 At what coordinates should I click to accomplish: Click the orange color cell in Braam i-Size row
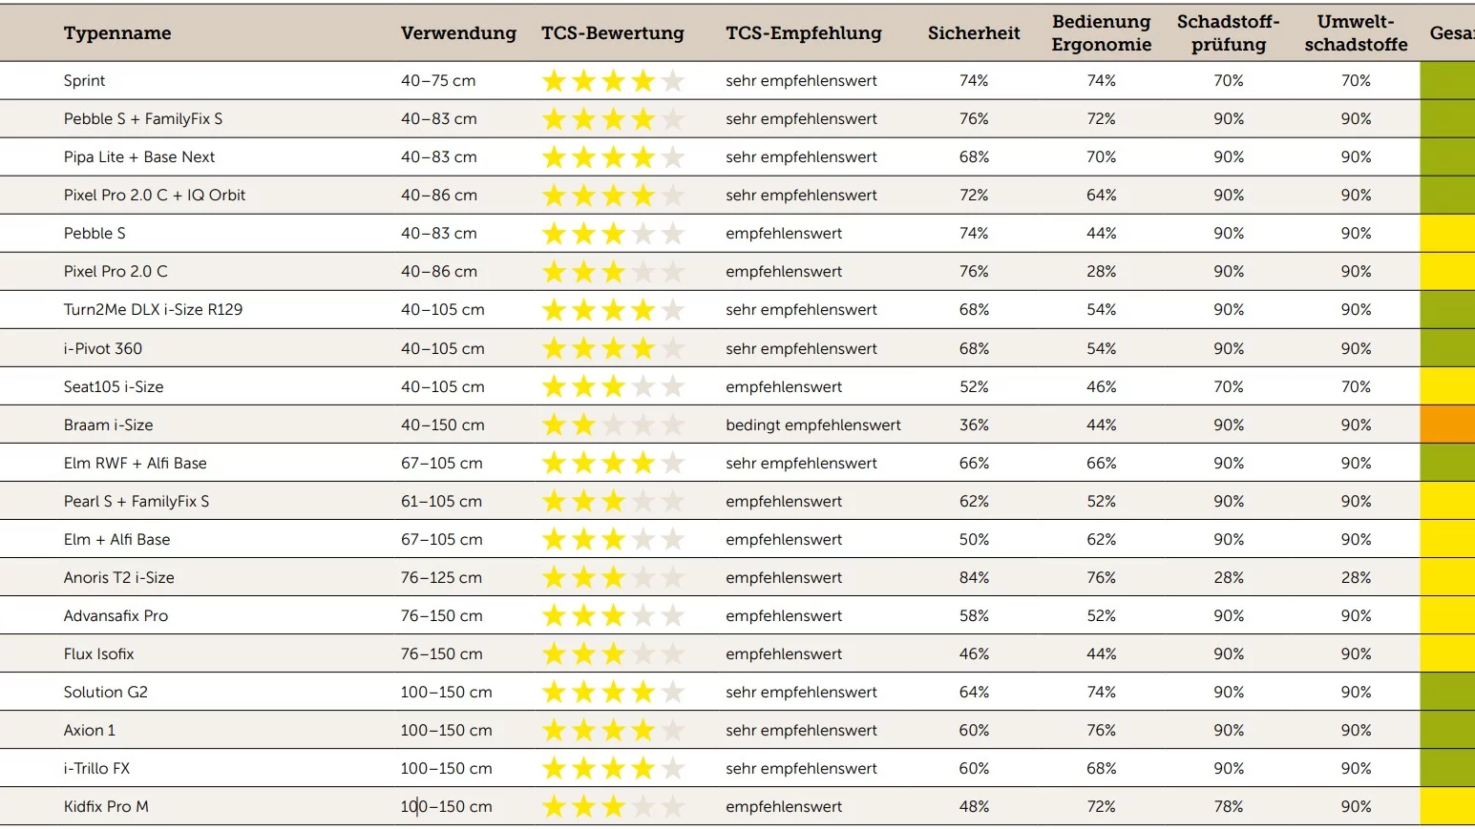coord(1447,425)
